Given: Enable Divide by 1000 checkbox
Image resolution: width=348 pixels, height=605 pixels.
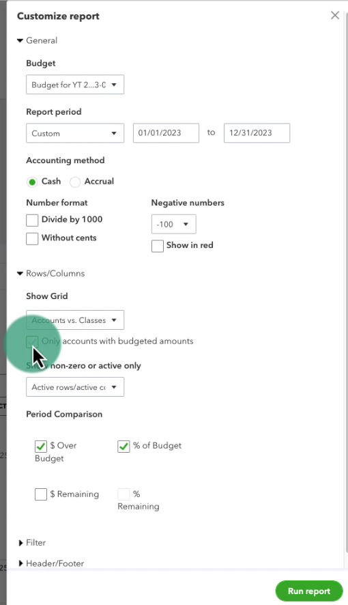Looking at the screenshot, I should 32,220.
